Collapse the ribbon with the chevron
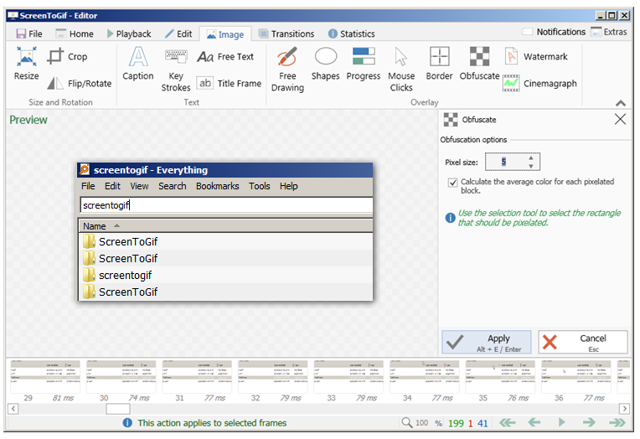 point(621,103)
